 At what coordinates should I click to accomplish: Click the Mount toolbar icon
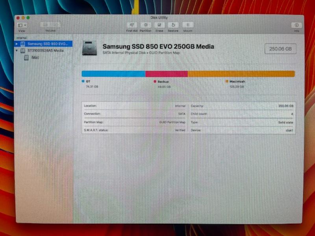pyautogui.click(x=188, y=25)
